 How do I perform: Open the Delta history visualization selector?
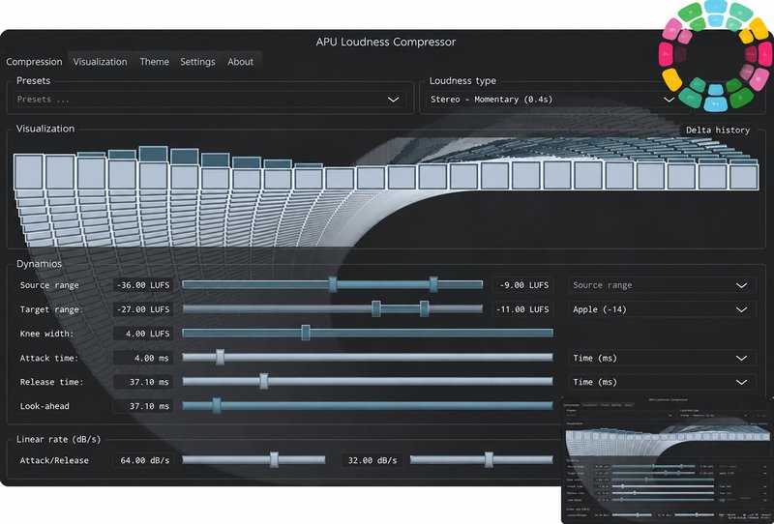tap(718, 131)
